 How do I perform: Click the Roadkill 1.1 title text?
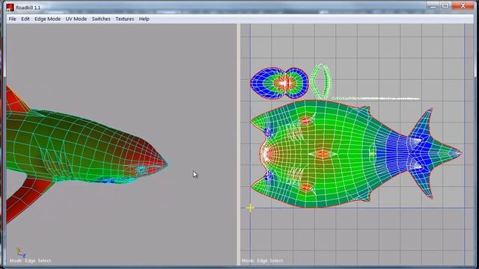[28, 7]
